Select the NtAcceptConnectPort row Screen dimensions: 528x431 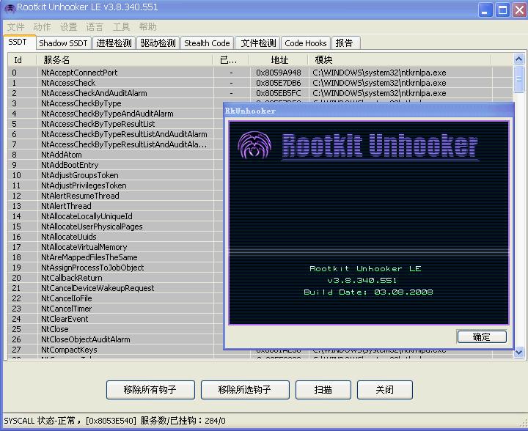(260, 73)
